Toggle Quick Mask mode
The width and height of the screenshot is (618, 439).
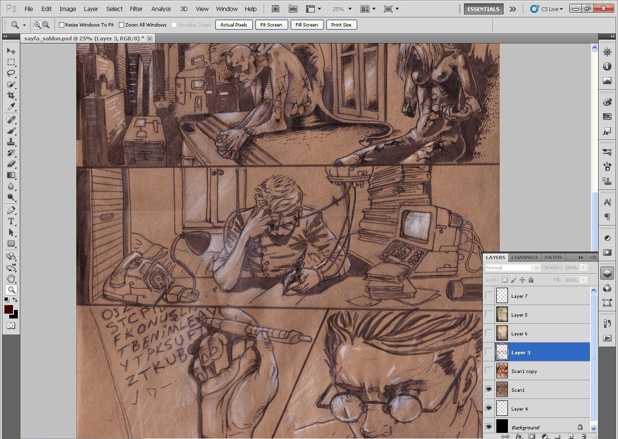click(11, 326)
